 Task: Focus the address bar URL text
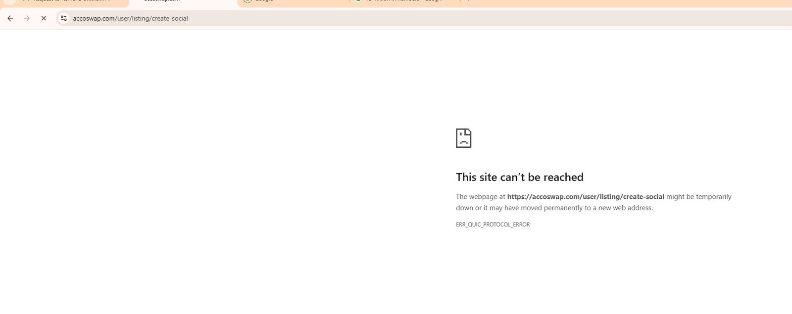[x=130, y=18]
